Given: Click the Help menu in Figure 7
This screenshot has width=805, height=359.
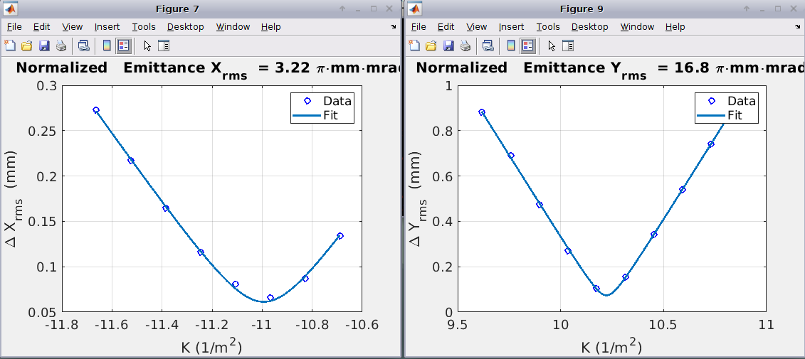Looking at the screenshot, I should tap(270, 27).
